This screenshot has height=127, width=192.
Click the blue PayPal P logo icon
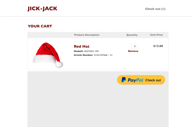point(124,80)
